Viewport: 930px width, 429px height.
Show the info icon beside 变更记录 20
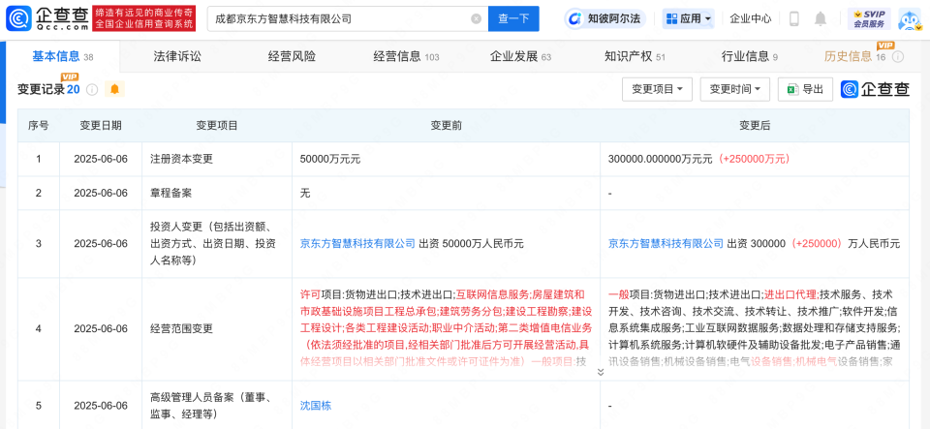click(92, 89)
